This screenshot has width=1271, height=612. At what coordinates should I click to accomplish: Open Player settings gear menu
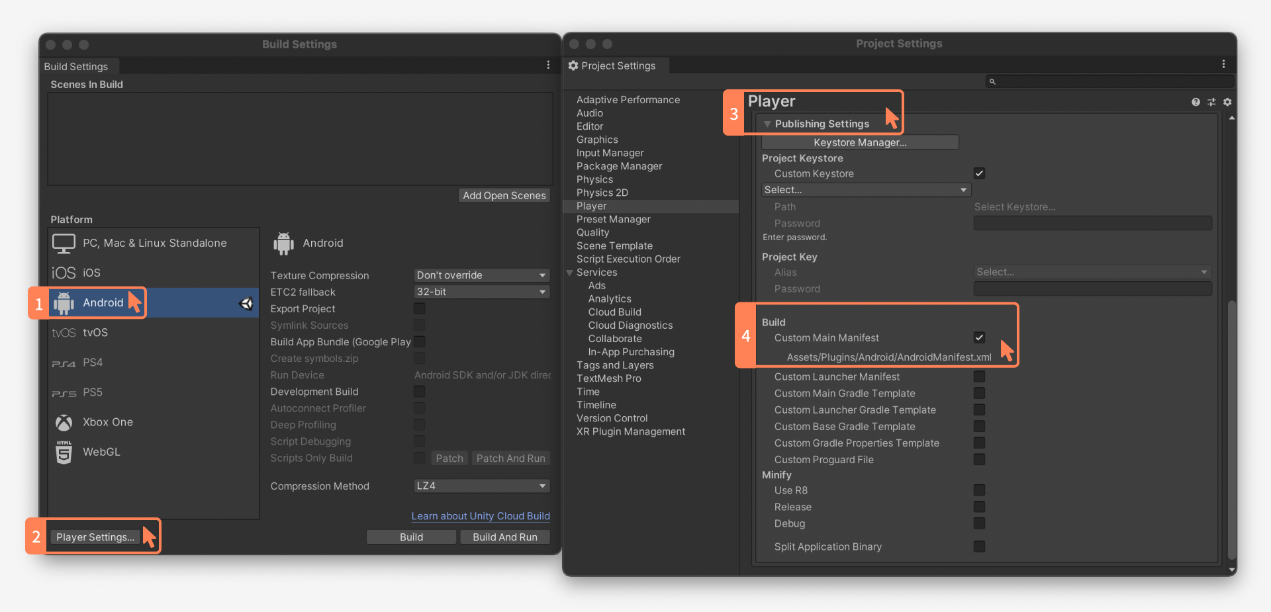point(1227,102)
